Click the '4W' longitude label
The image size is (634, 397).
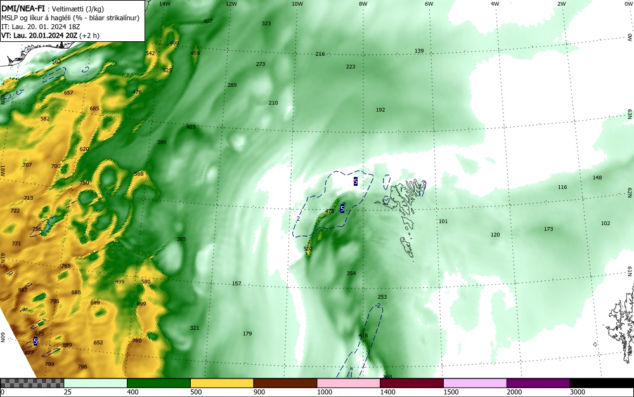pyautogui.click(x=495, y=4)
